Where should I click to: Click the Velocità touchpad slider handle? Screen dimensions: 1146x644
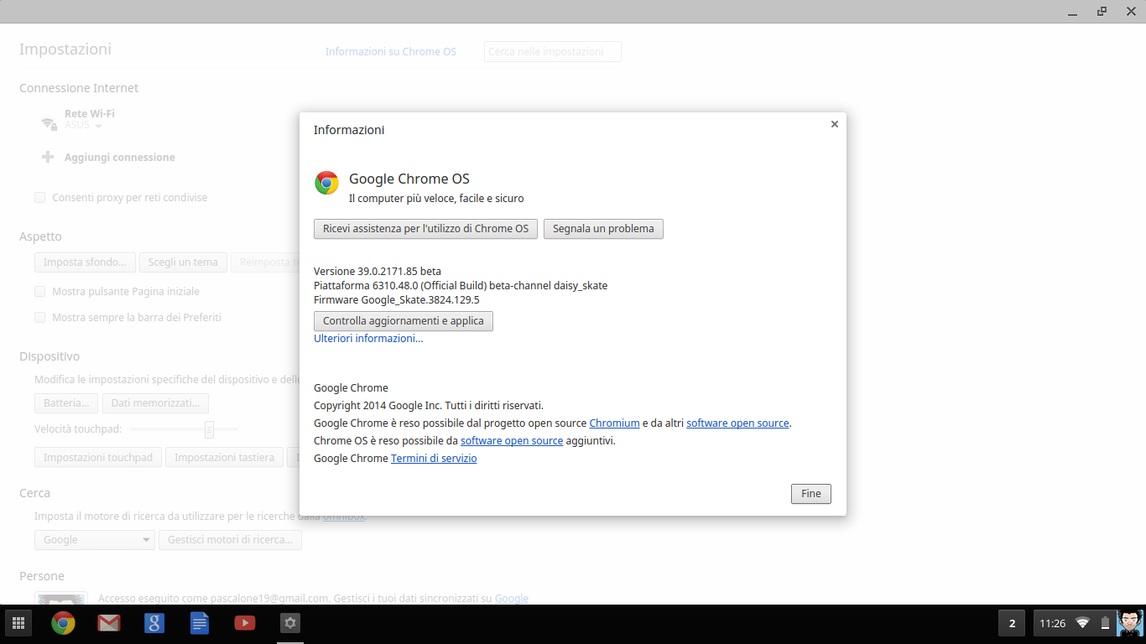pyautogui.click(x=209, y=429)
